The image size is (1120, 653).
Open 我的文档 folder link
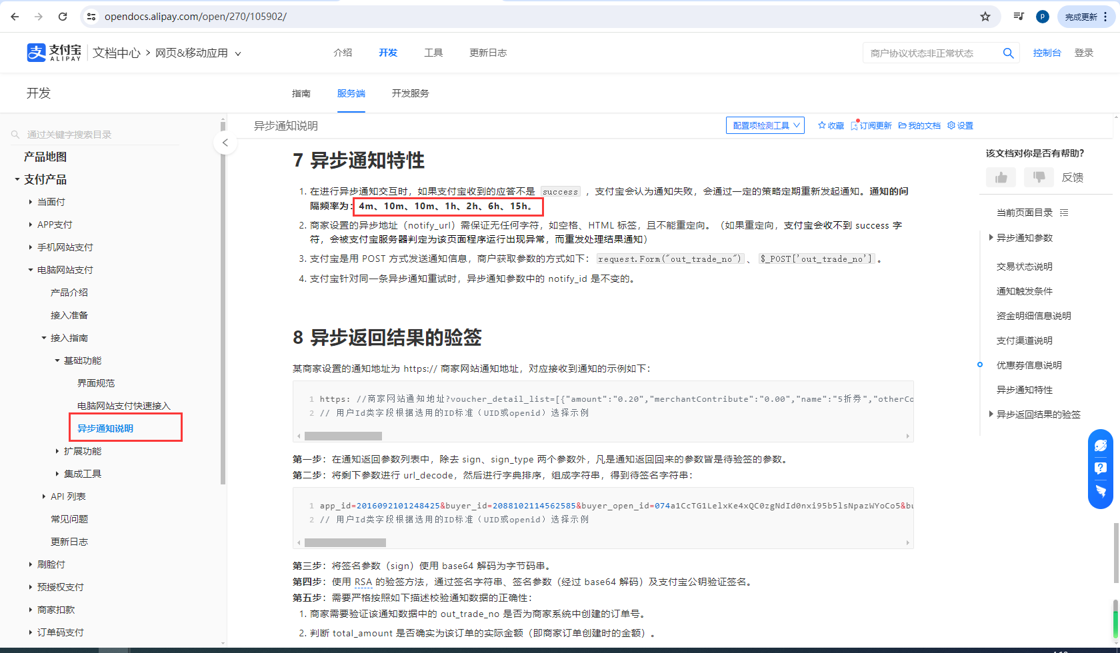click(919, 125)
